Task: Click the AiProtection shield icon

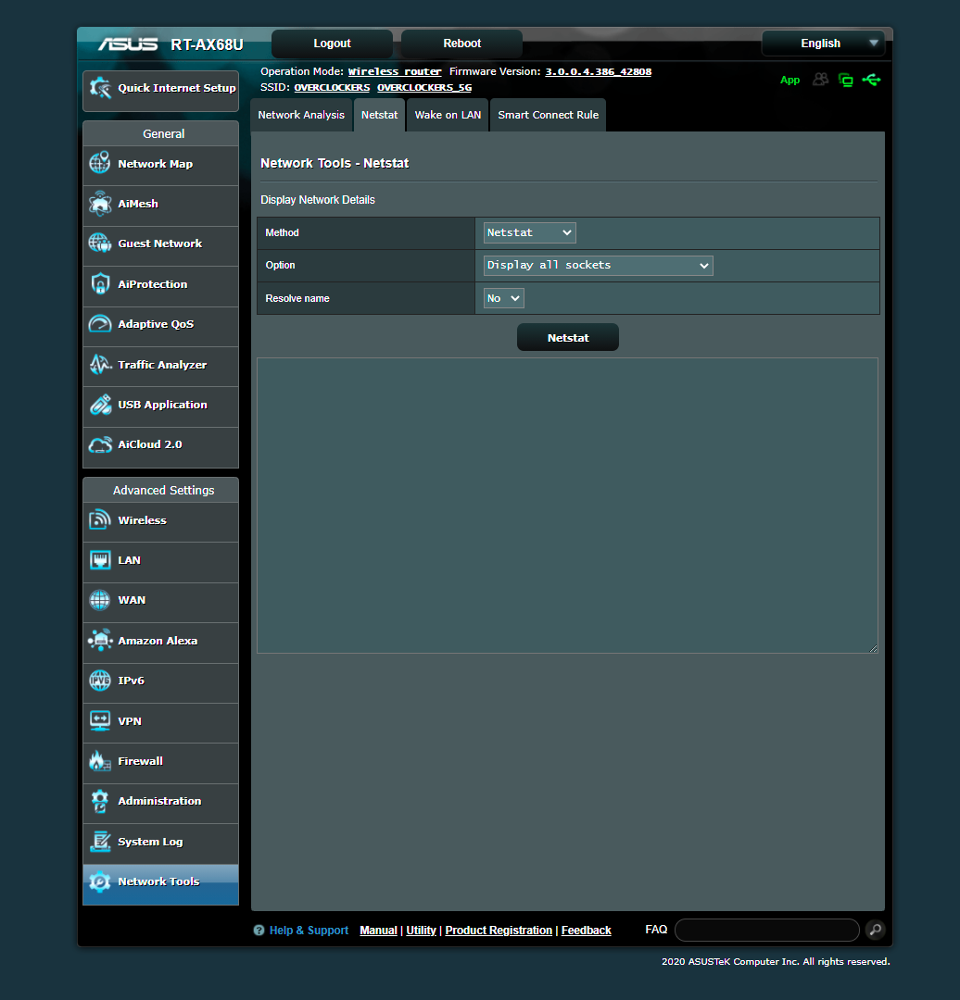Action: coord(100,284)
